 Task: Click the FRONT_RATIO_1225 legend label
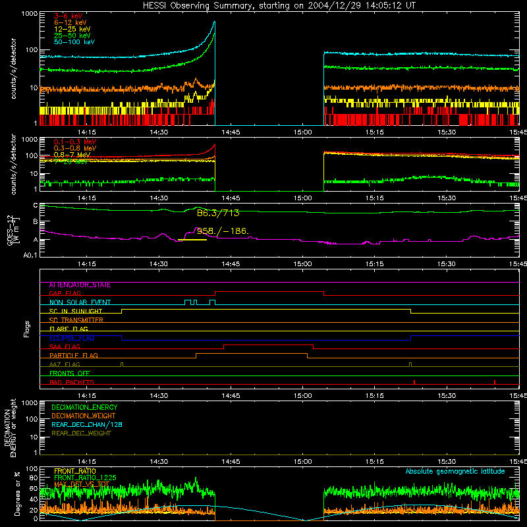click(x=85, y=478)
